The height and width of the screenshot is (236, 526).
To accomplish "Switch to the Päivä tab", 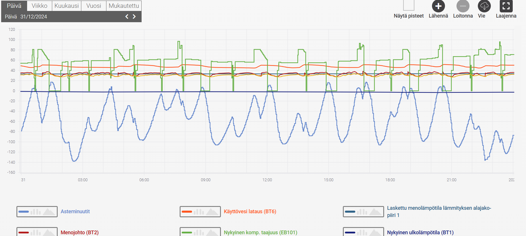I will coord(14,6).
